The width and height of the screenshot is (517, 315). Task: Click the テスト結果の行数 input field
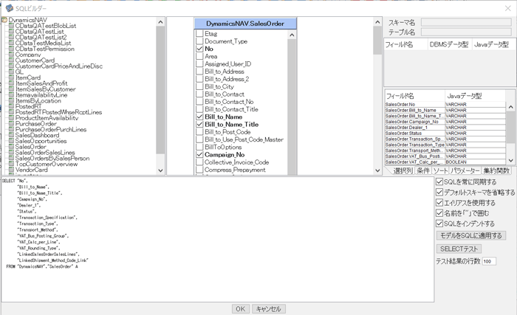[489, 261]
